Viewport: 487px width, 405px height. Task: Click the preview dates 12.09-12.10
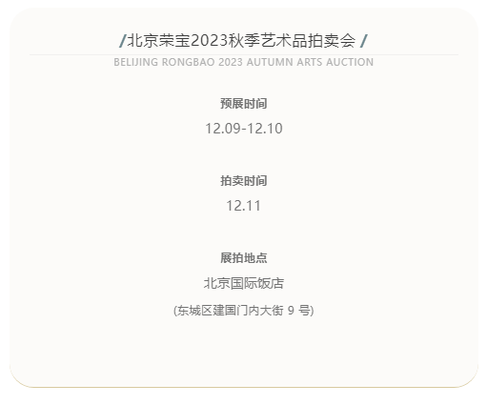(x=244, y=129)
